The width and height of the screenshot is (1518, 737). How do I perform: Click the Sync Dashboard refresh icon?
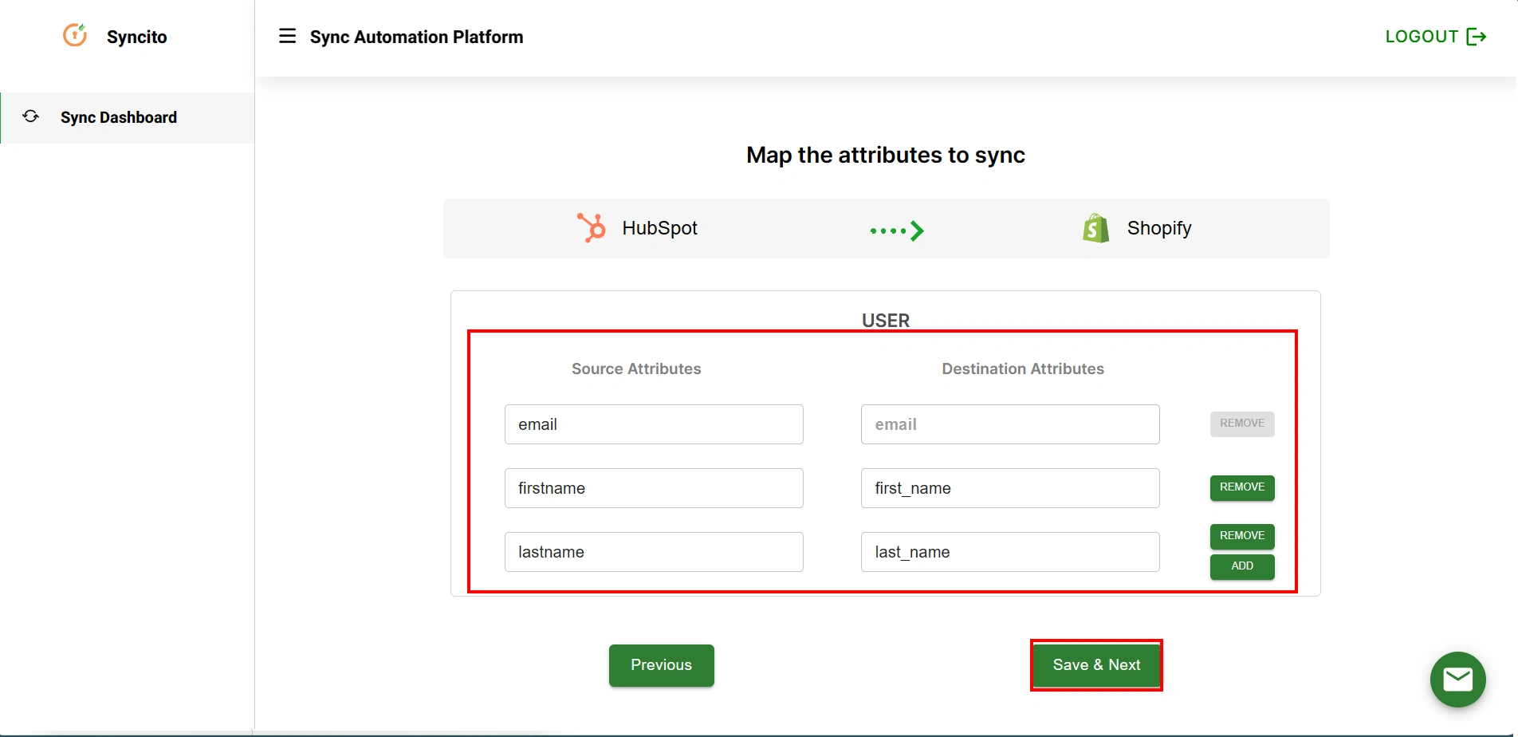click(x=30, y=116)
